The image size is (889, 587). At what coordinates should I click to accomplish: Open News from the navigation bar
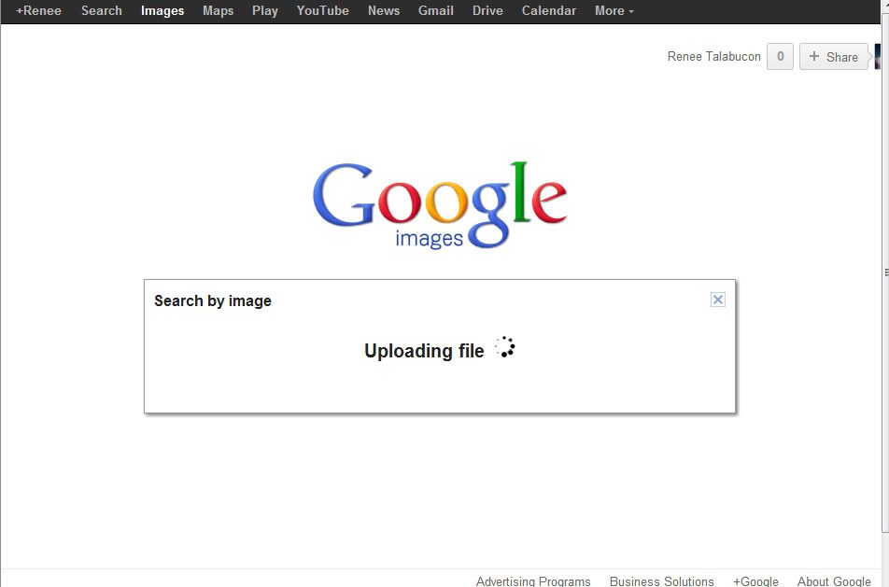pos(384,11)
